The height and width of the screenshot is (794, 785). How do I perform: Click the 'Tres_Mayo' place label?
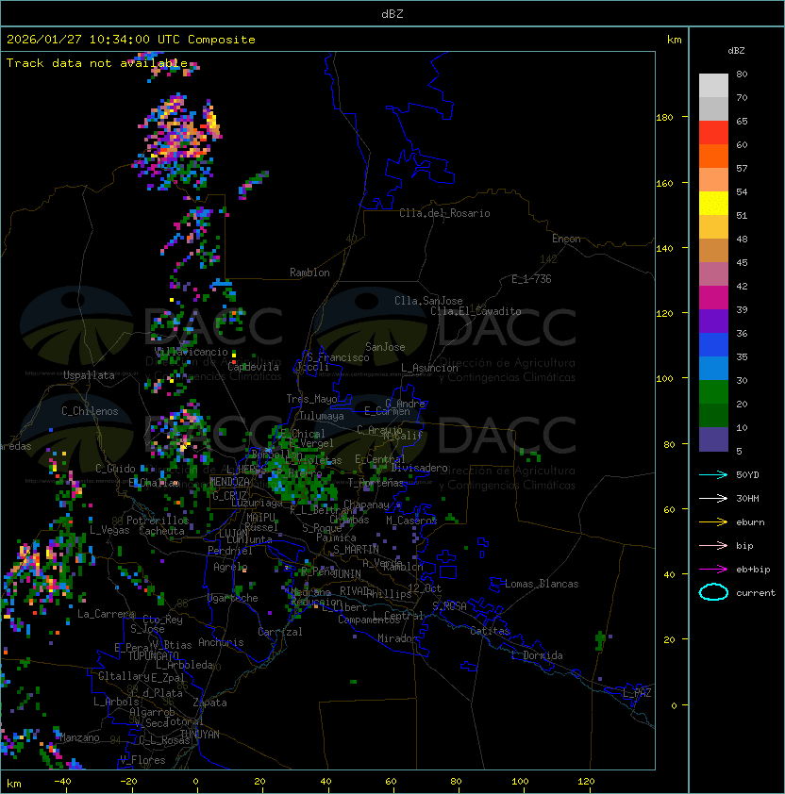click(x=311, y=399)
